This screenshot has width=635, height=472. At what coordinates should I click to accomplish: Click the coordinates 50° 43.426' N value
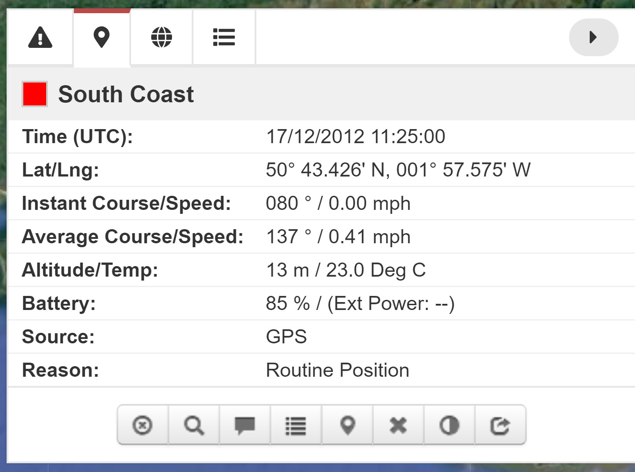click(x=398, y=170)
